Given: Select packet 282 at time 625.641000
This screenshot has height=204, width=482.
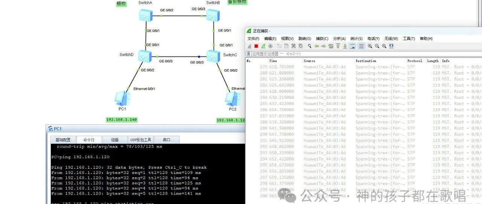Looking at the screenshot, I should [364, 85].
